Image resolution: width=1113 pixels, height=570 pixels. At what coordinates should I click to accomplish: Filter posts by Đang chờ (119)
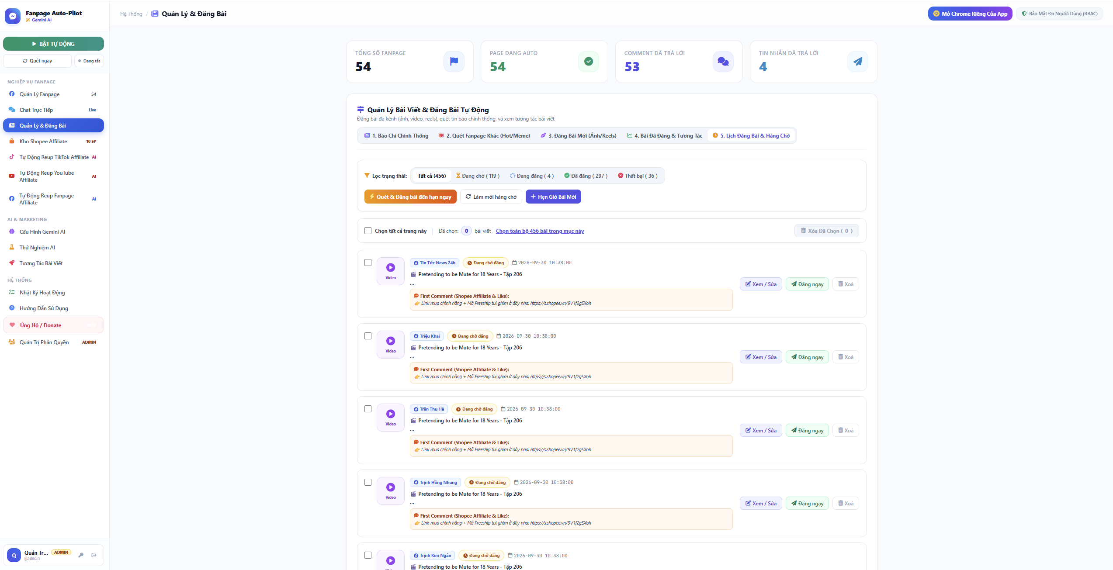(478, 176)
